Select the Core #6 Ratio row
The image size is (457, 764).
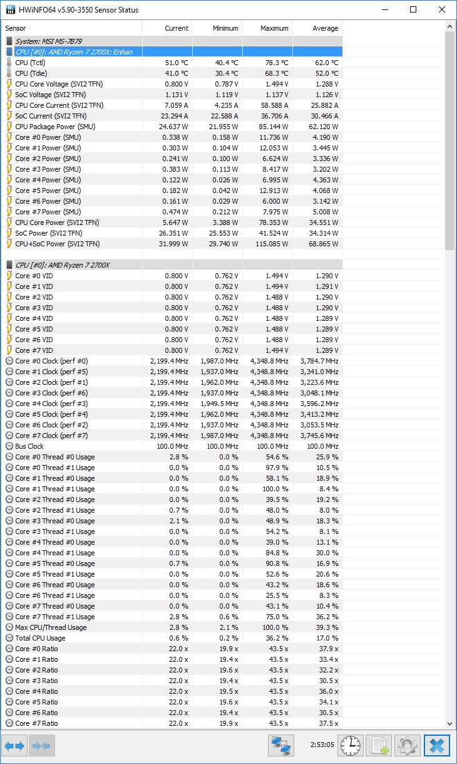[172, 713]
